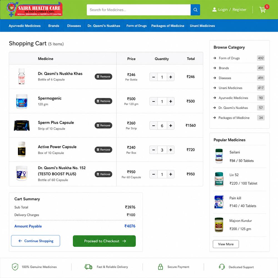
Task: Increase quantity of Sperm Plus Capsule
Action: click(171, 126)
